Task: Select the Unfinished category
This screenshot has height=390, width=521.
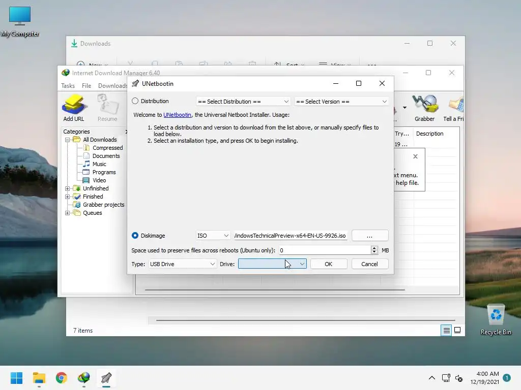Action: coord(96,188)
